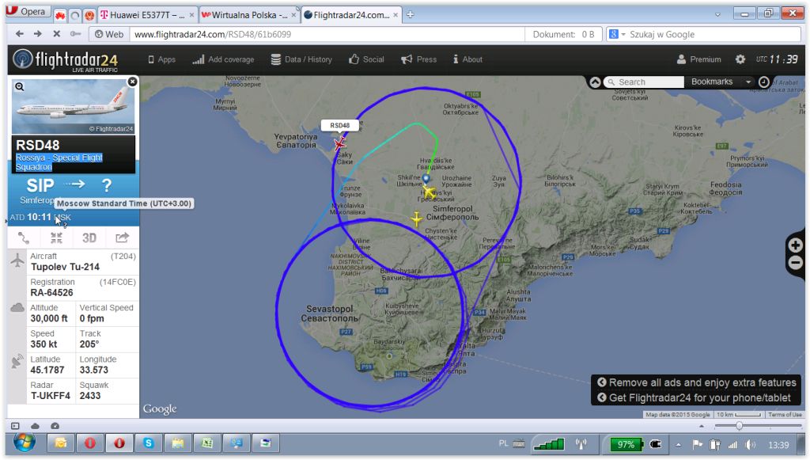This screenshot has height=460, width=810.
Task: Zoom the aircraft photo with magnifier icon
Action: pos(20,86)
